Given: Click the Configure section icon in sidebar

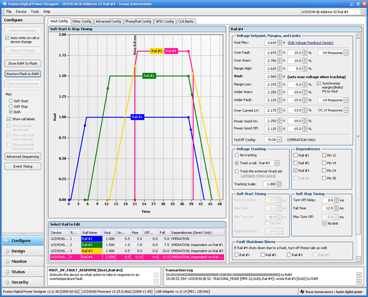Looking at the screenshot, I should (x=6, y=241).
